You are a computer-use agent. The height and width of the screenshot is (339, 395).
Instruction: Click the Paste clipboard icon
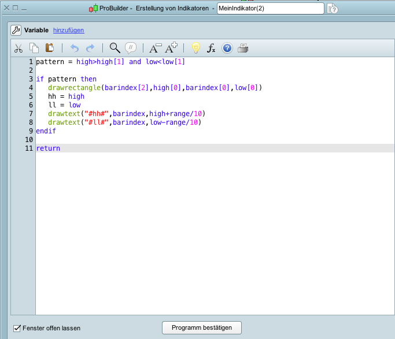50,49
